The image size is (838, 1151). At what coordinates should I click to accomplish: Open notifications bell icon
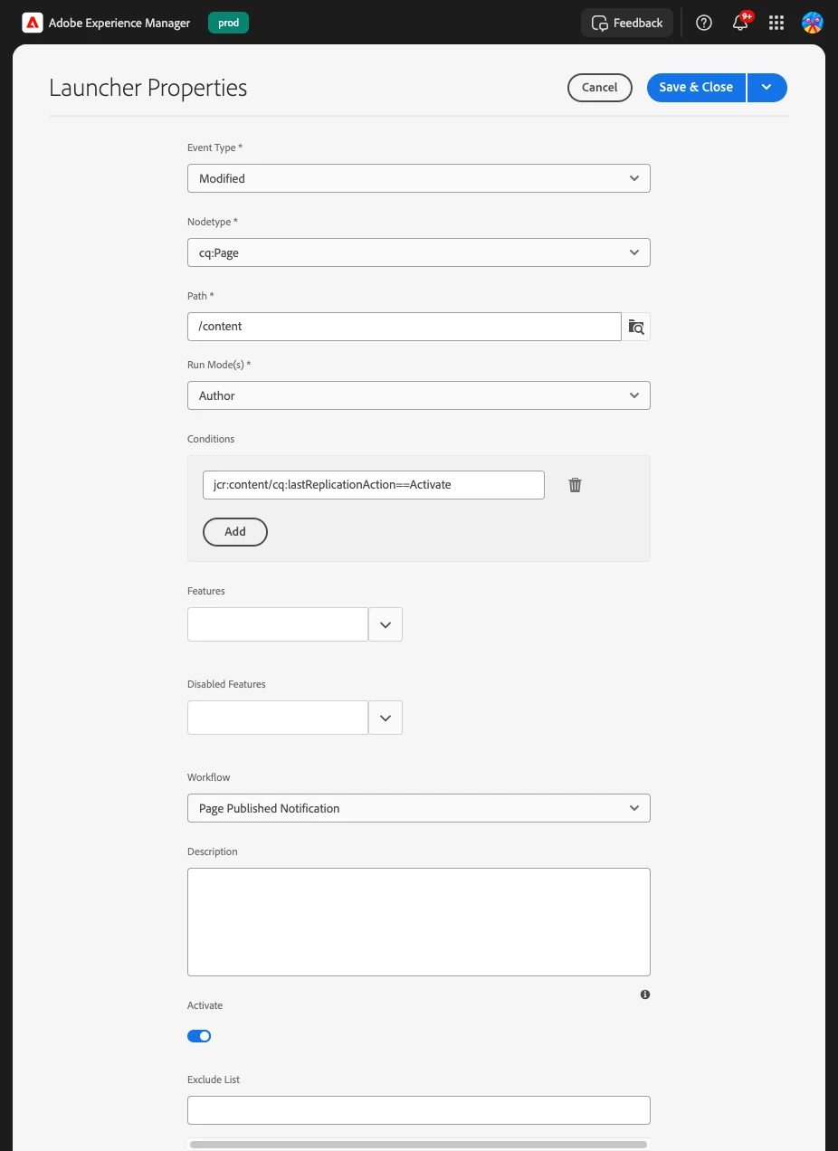pyautogui.click(x=741, y=23)
